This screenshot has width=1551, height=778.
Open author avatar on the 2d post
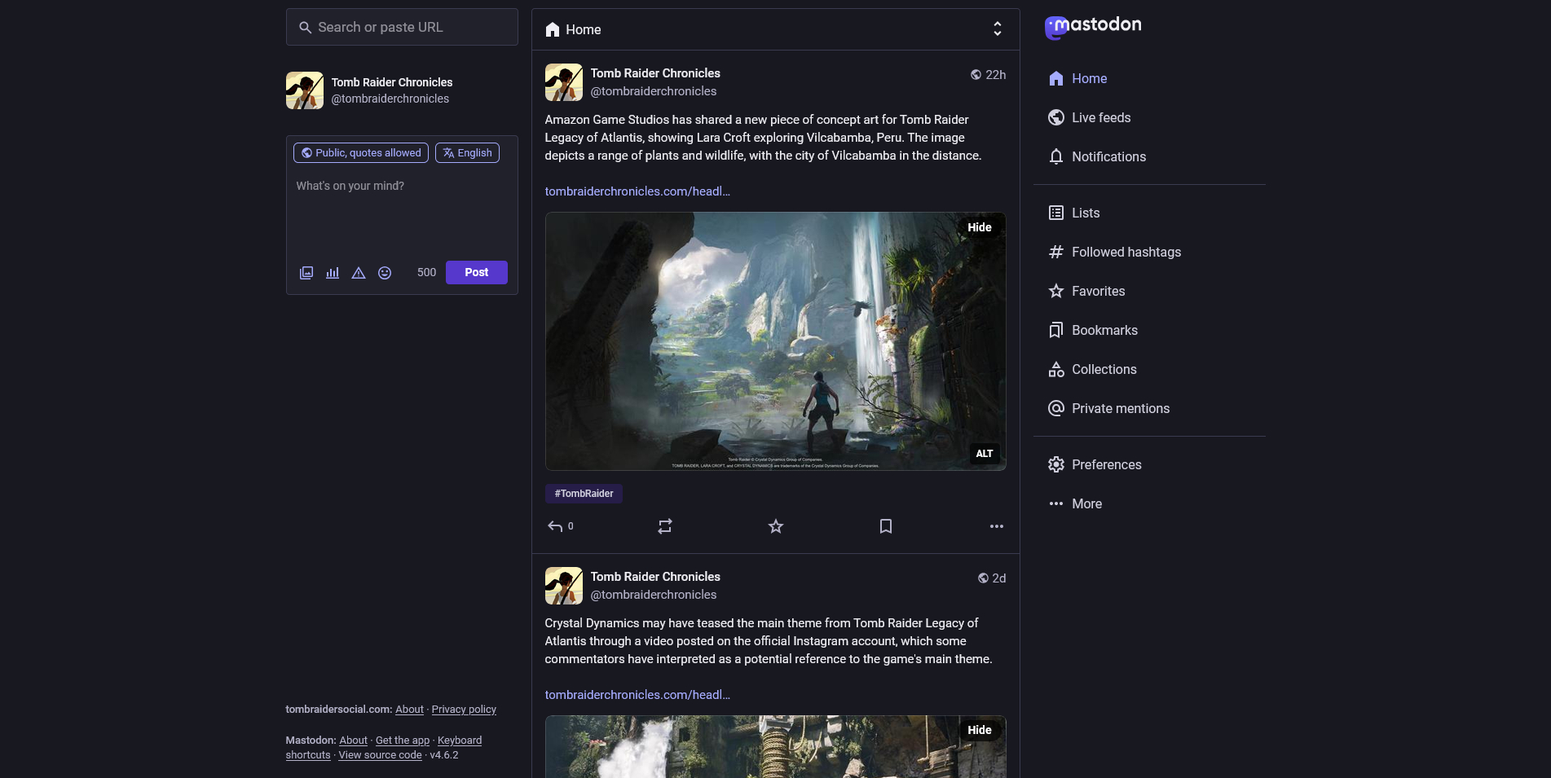(564, 586)
